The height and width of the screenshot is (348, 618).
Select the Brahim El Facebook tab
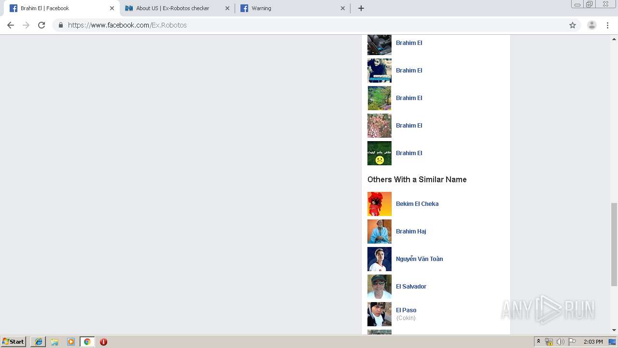click(62, 8)
